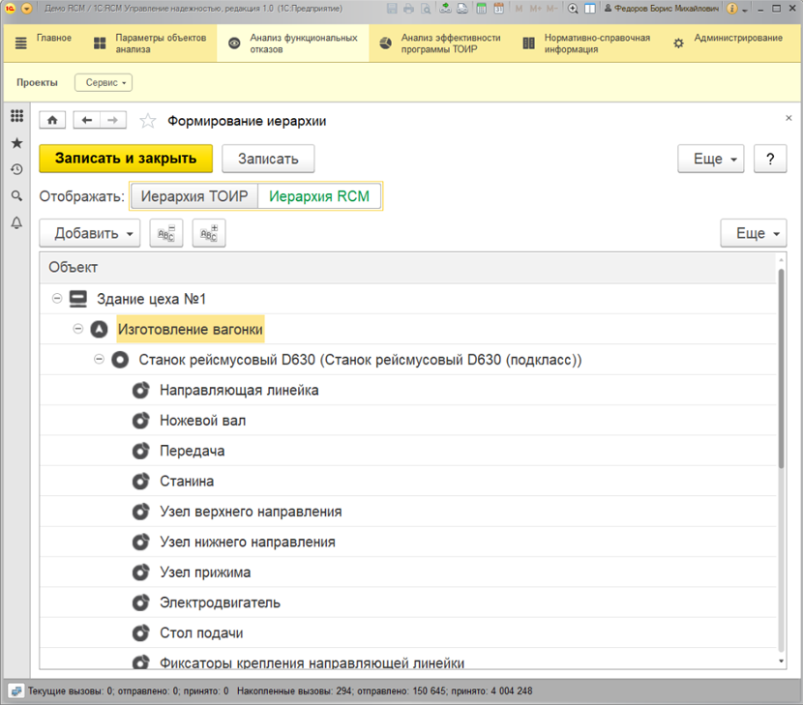Click the collapse all tree nodes icon

pos(165,233)
